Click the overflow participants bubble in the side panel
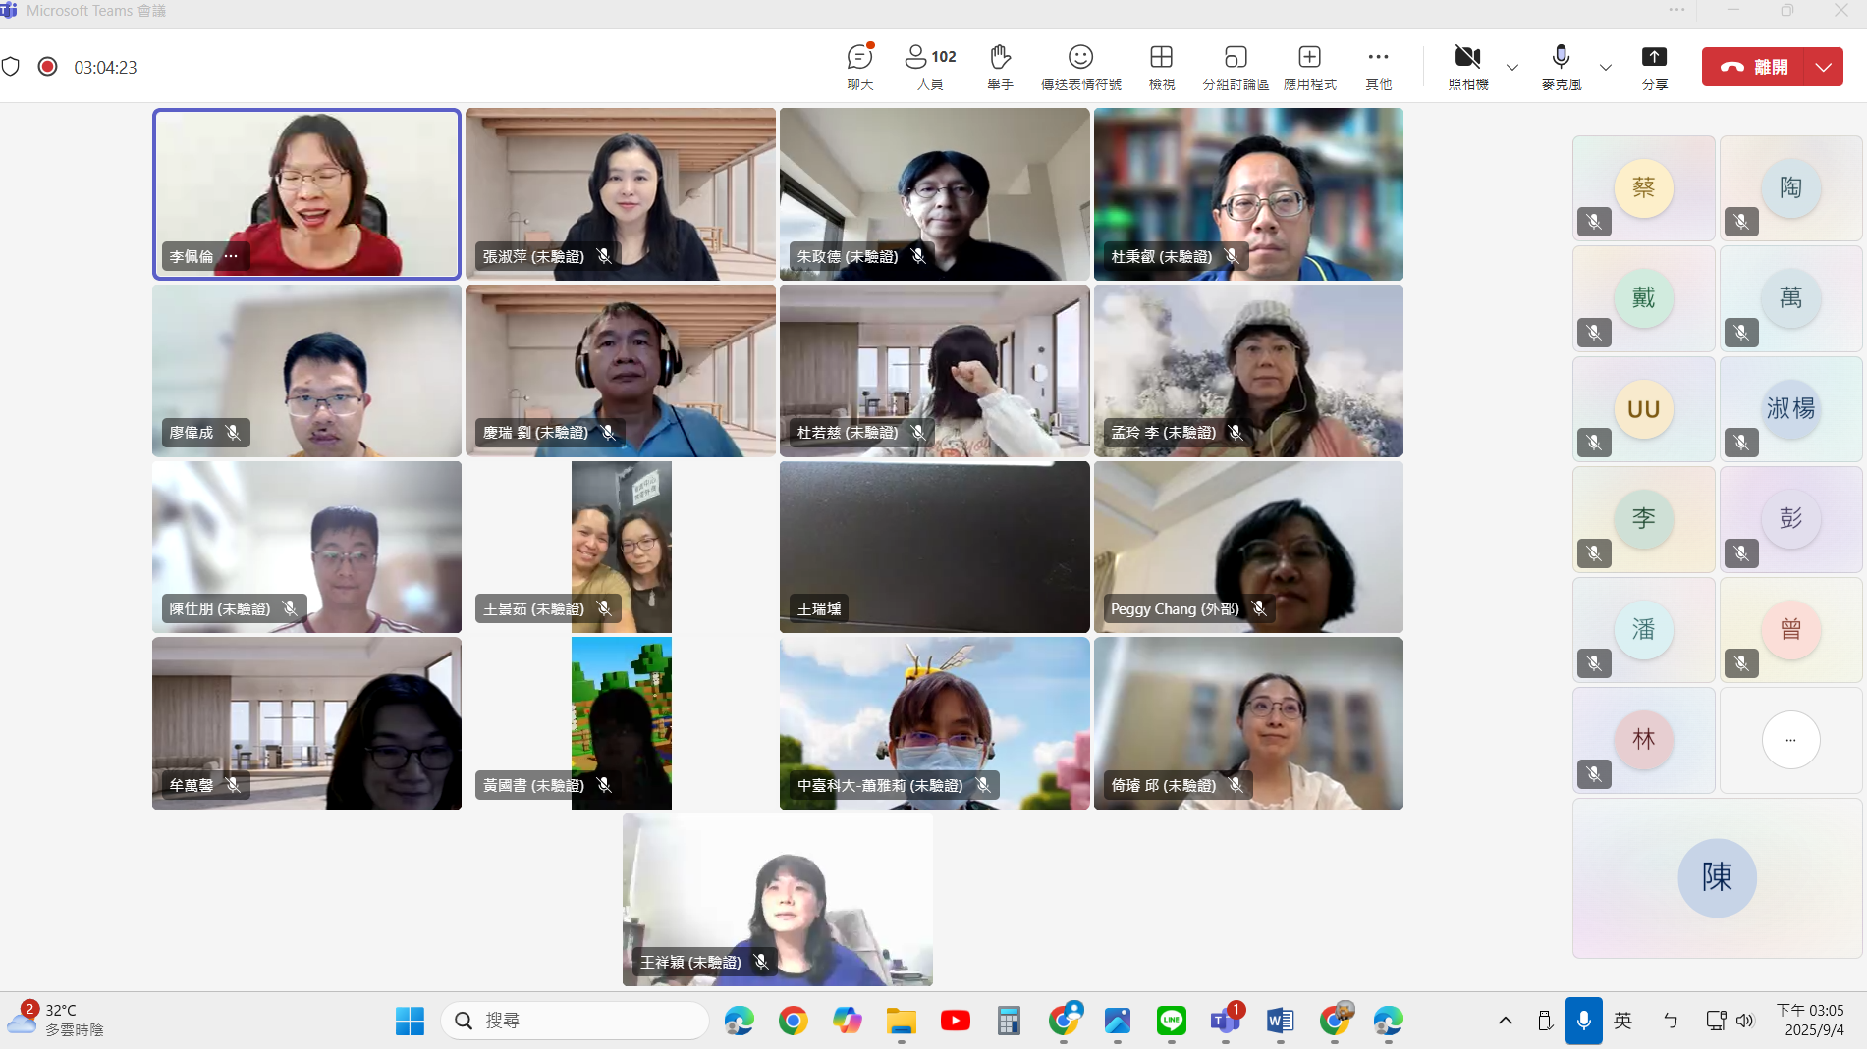This screenshot has width=1867, height=1049. pyautogui.click(x=1790, y=740)
